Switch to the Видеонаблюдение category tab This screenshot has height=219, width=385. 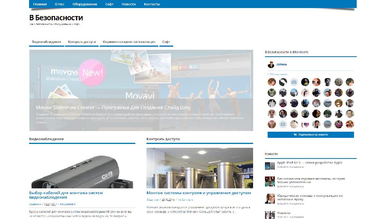click(x=46, y=42)
